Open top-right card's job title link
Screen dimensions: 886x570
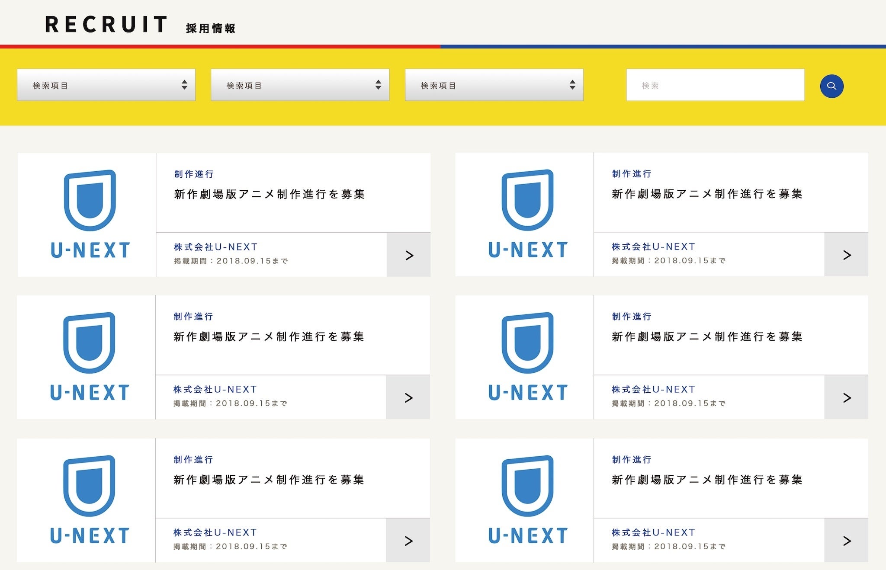(707, 194)
